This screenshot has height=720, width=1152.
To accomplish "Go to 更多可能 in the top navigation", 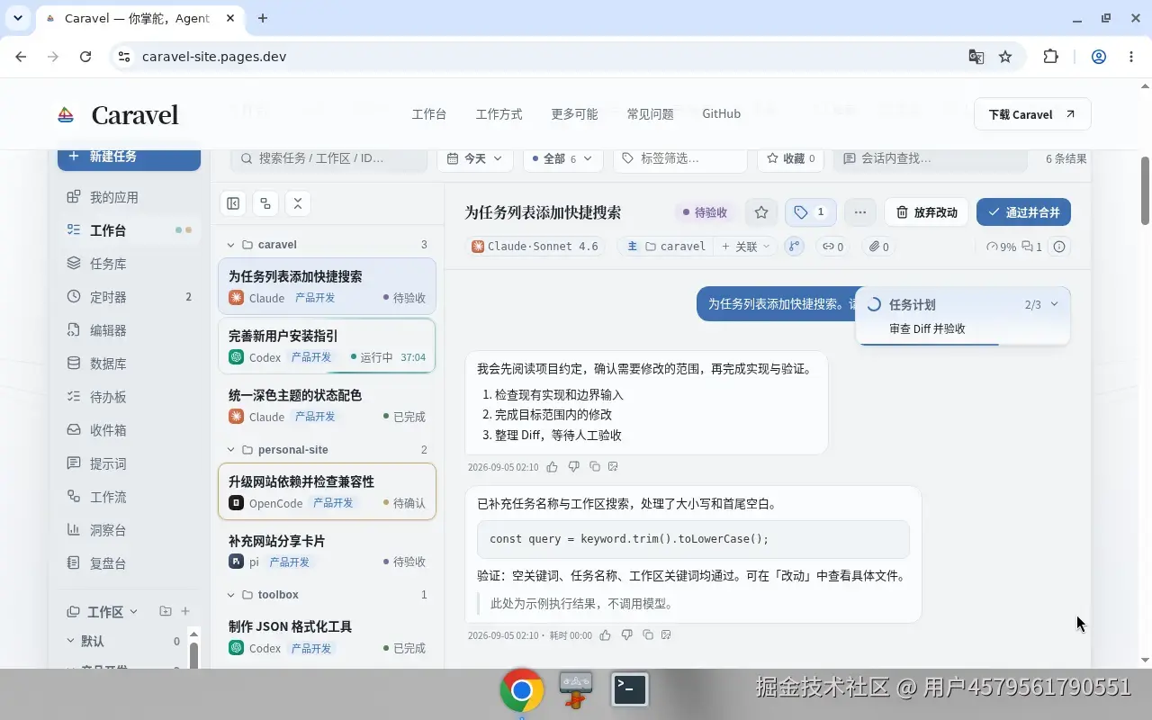I will click(x=574, y=114).
